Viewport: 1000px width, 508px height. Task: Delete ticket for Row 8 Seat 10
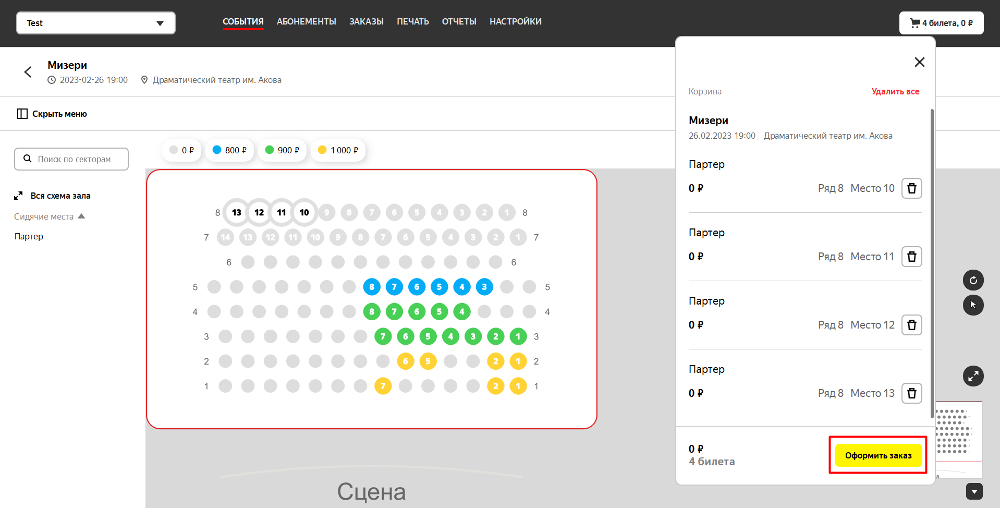tap(911, 188)
